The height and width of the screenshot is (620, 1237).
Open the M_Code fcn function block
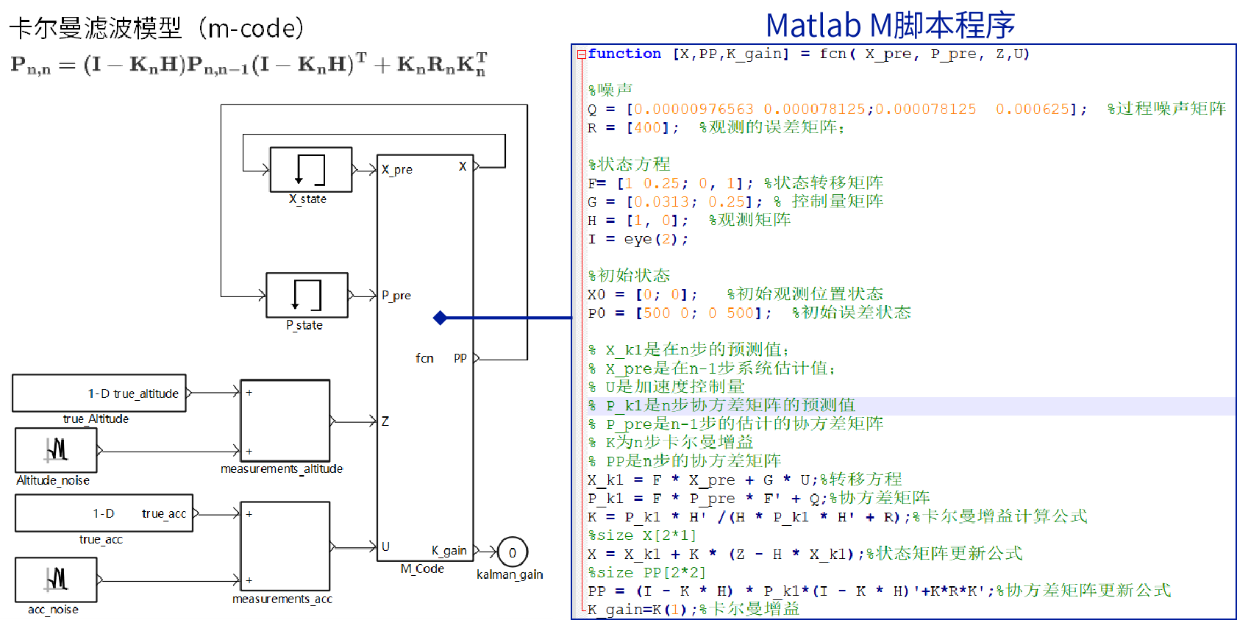[x=425, y=358]
